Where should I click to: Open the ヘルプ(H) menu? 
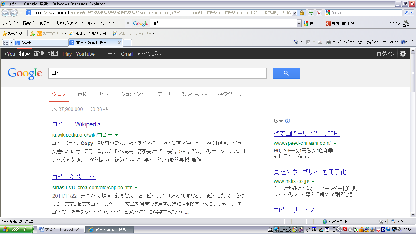coord(107,23)
